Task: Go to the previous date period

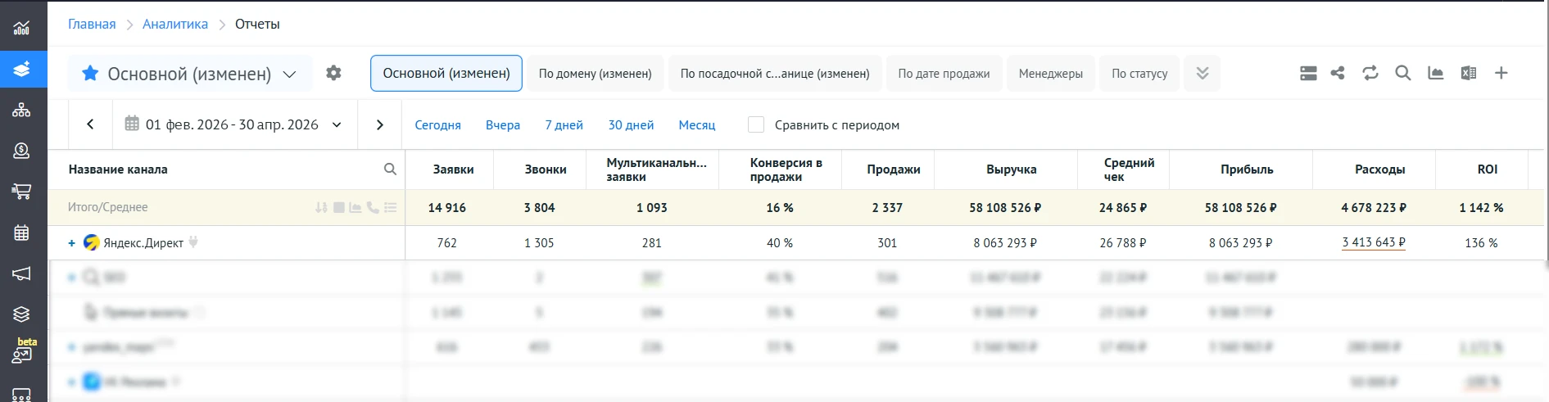Action: tap(90, 124)
